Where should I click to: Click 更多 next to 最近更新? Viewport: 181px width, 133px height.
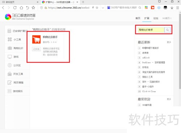point(169,42)
